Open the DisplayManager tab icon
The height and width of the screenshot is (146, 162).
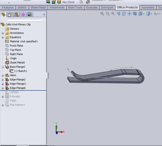coord(30,15)
